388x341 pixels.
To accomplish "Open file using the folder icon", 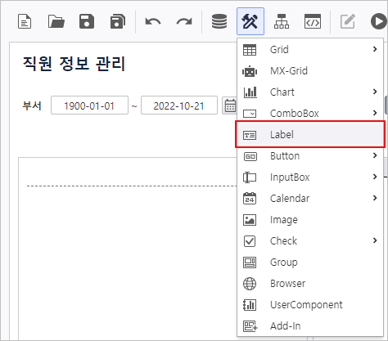I will (56, 21).
